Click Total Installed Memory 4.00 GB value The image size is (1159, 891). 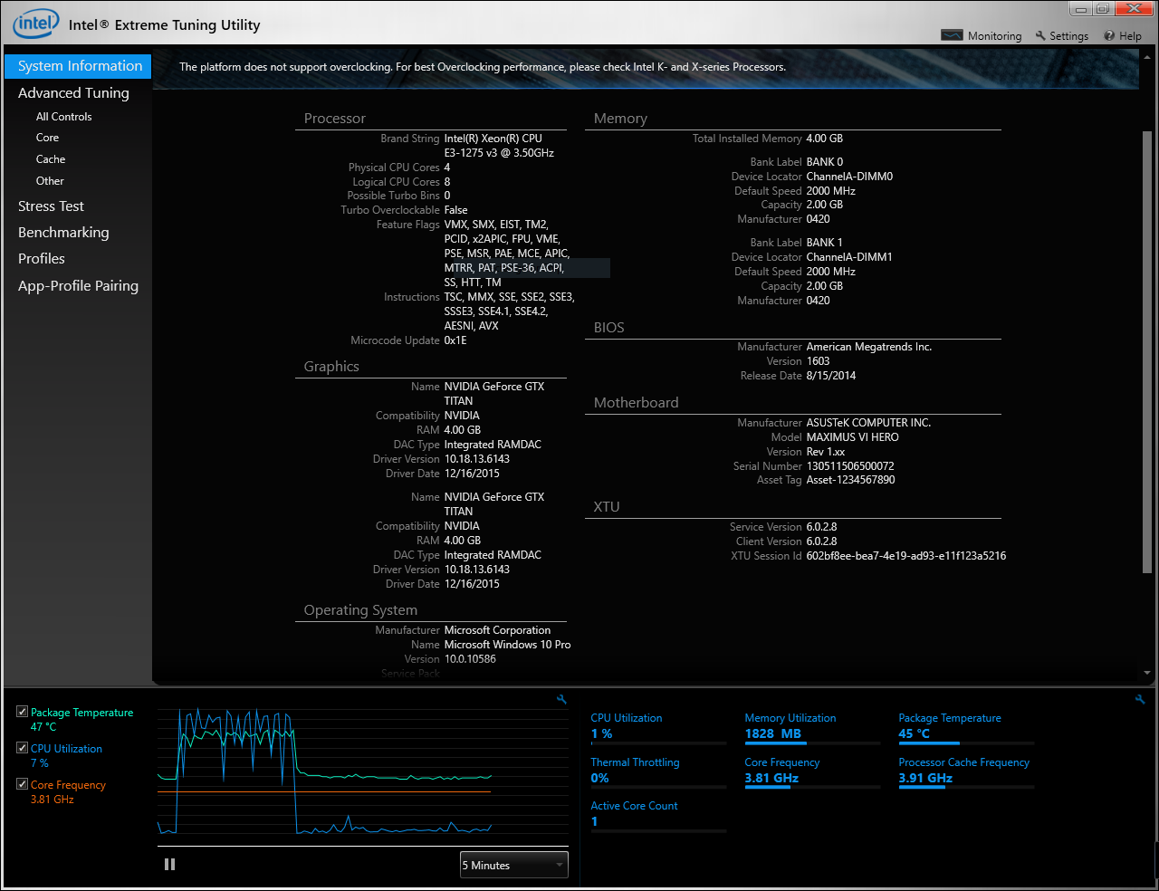(x=825, y=139)
